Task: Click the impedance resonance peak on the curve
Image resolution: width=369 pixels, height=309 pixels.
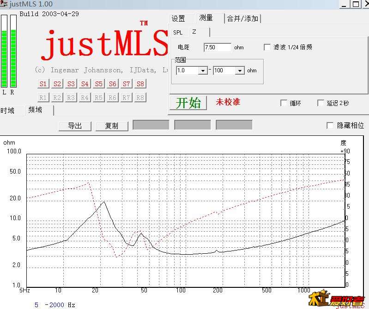Action: click(104, 202)
